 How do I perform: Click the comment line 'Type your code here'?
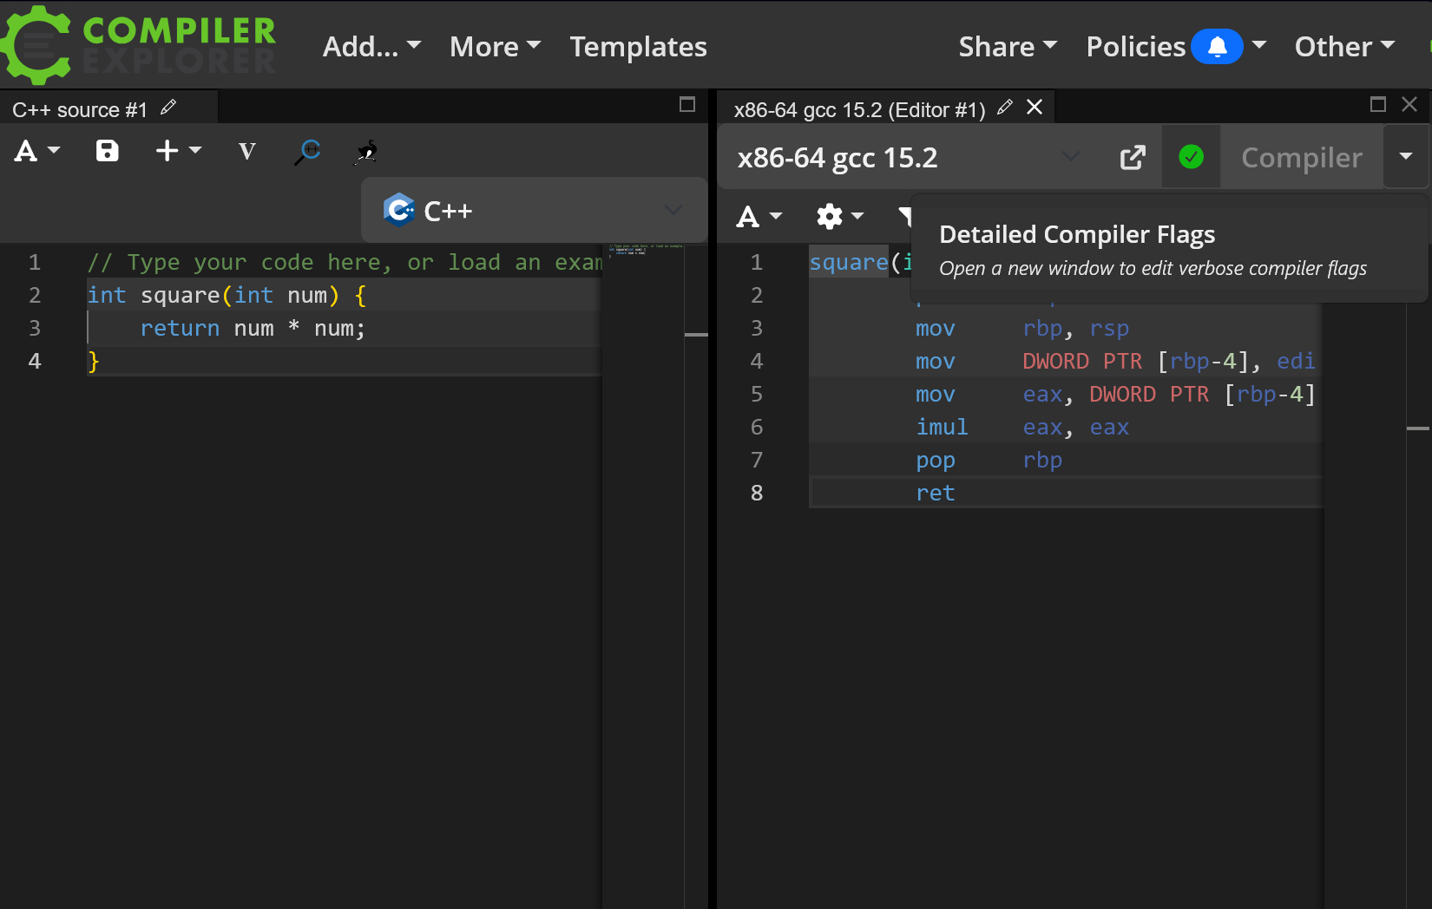[x=345, y=263]
